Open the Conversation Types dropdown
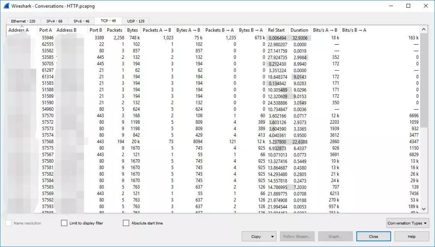Screen dimensions: 435x247 coord(408,223)
